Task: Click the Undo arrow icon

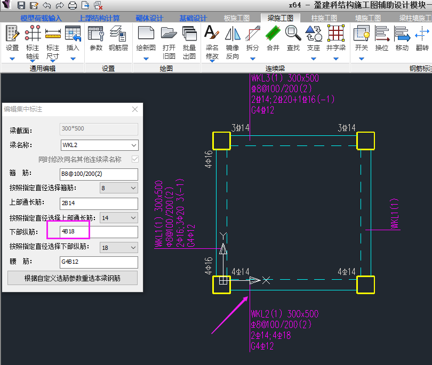Action: (47, 5)
